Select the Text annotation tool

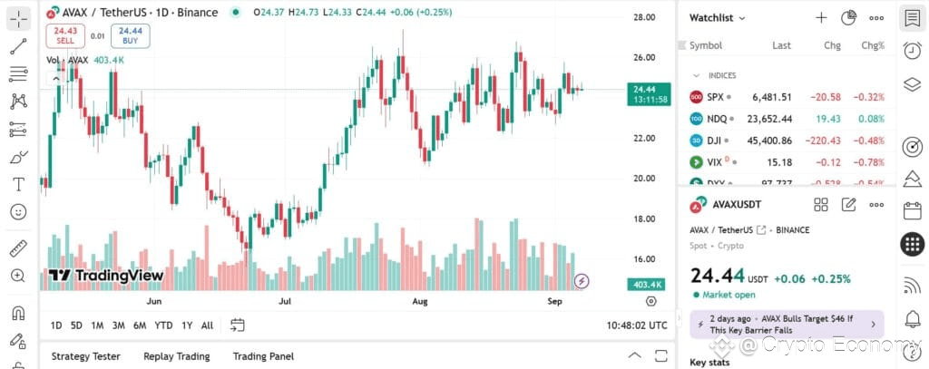pyautogui.click(x=18, y=184)
